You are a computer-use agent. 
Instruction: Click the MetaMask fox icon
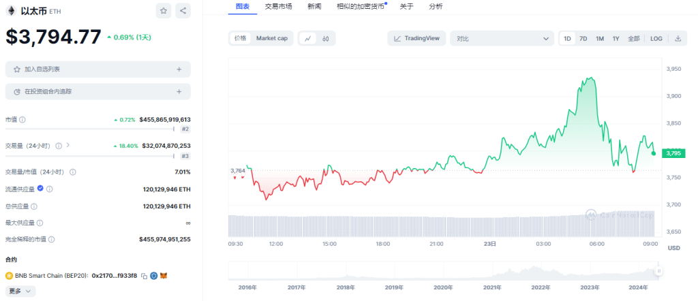tap(164, 276)
